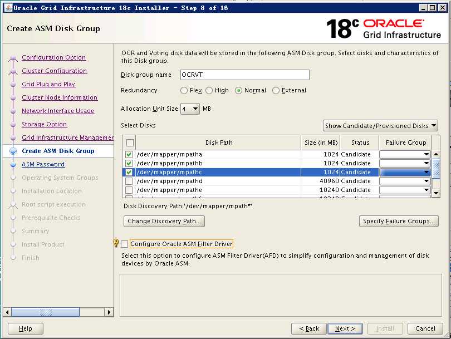Uncheck the /dev/mapper/mpathc disk checkbox

click(x=129, y=172)
